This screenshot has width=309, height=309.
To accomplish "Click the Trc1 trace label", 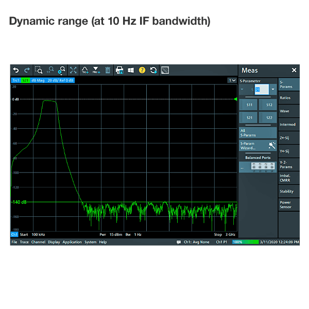I will point(16,80).
